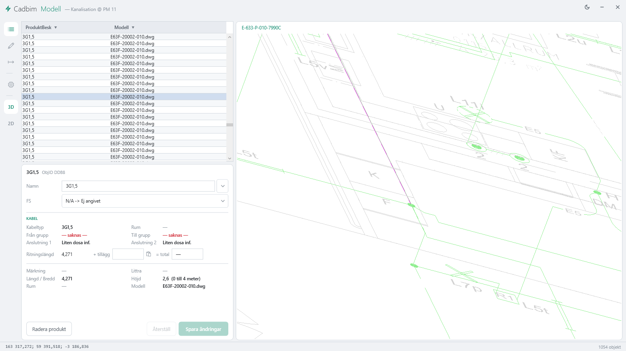Click ObjID DDB8 label

coord(53,172)
